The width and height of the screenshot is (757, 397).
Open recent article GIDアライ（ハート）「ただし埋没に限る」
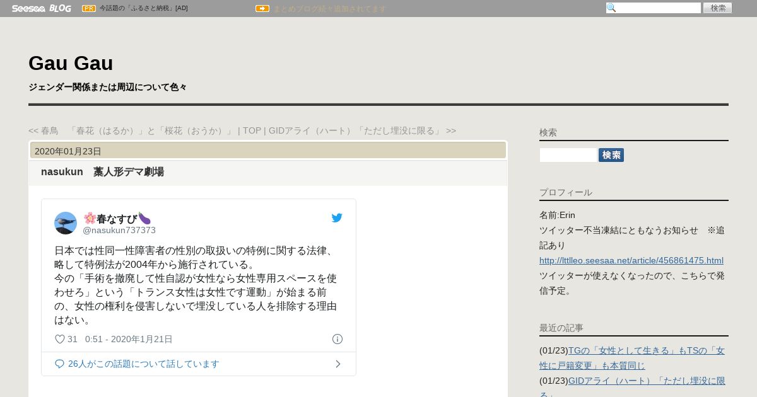pos(633,388)
